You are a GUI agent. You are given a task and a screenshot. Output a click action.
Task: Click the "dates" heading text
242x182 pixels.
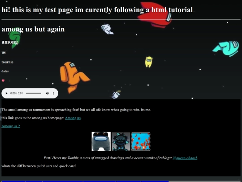coord(5,71)
